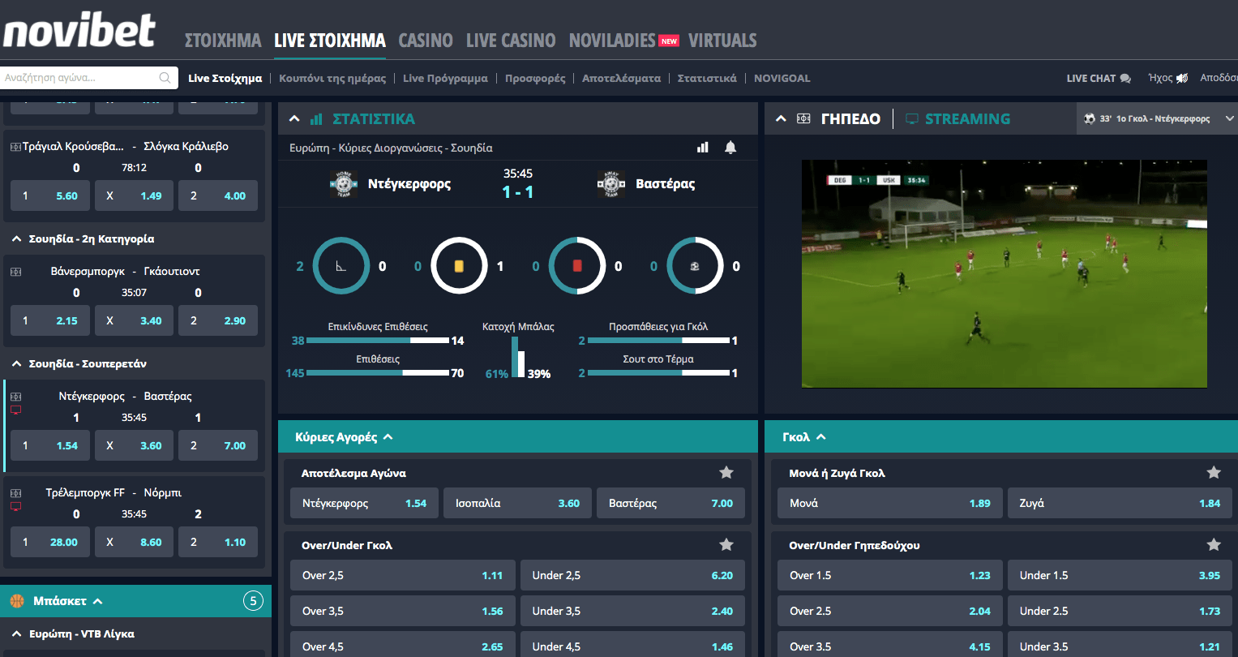Open Στατιστικά submenu link

click(x=707, y=79)
